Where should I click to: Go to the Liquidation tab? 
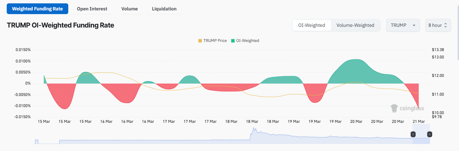pyautogui.click(x=164, y=9)
